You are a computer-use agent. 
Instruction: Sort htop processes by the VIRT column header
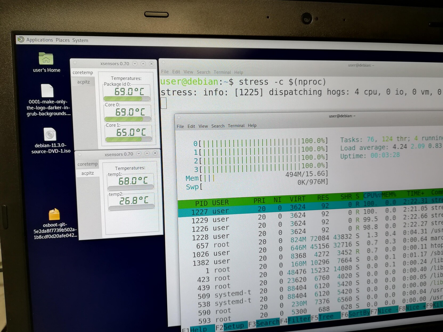point(297,199)
